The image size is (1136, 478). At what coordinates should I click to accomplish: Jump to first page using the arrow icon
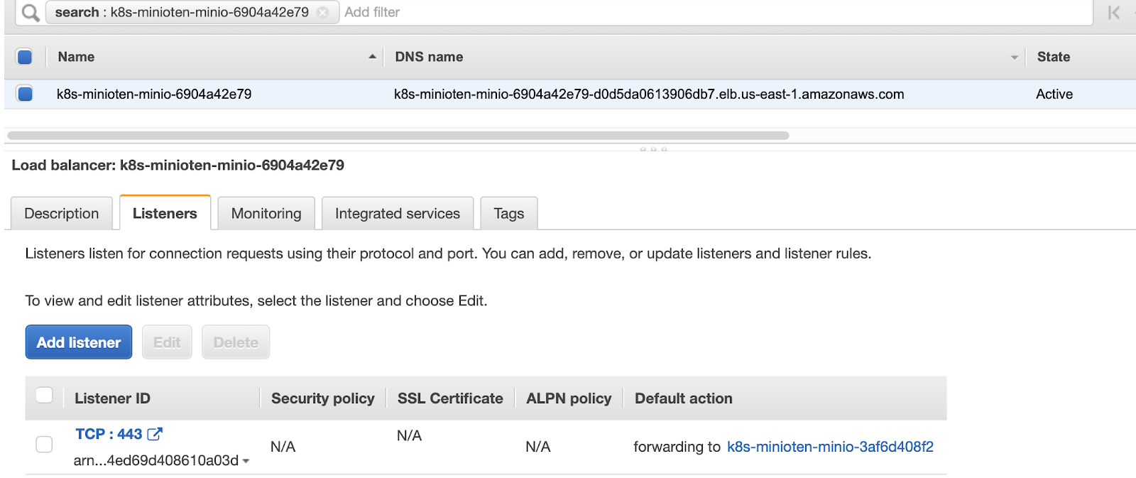coord(1113,13)
